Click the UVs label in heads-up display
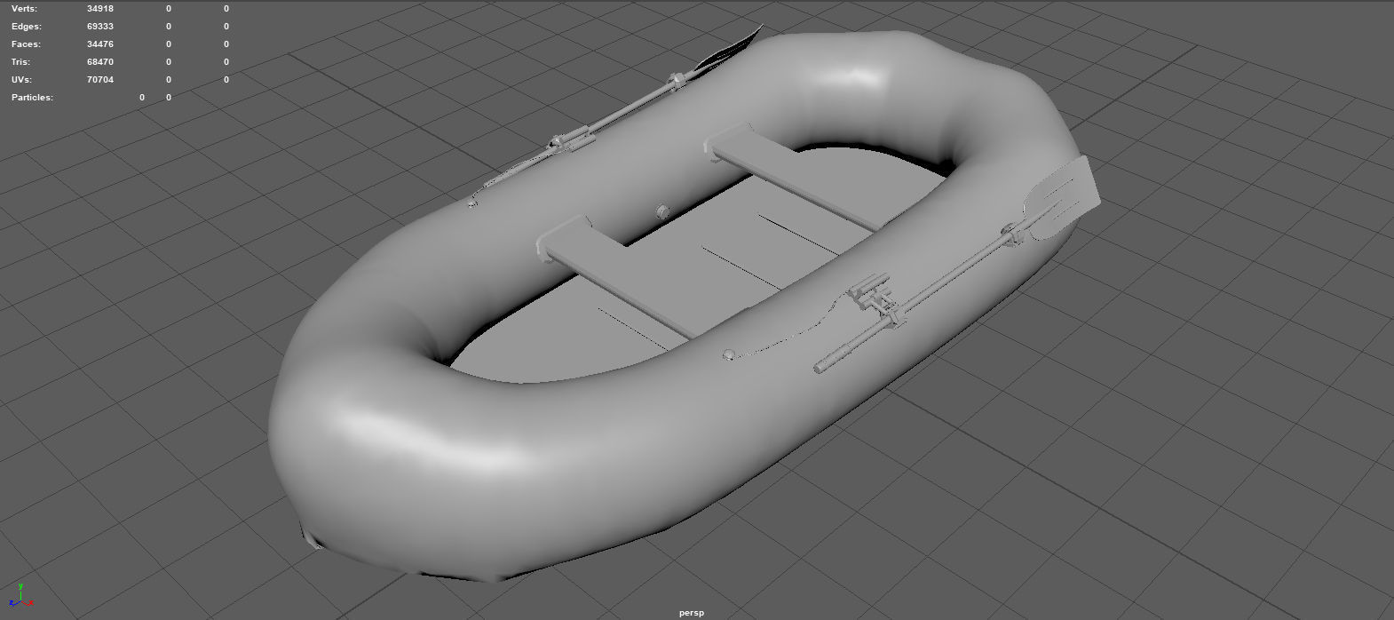The width and height of the screenshot is (1394, 620). click(x=22, y=79)
